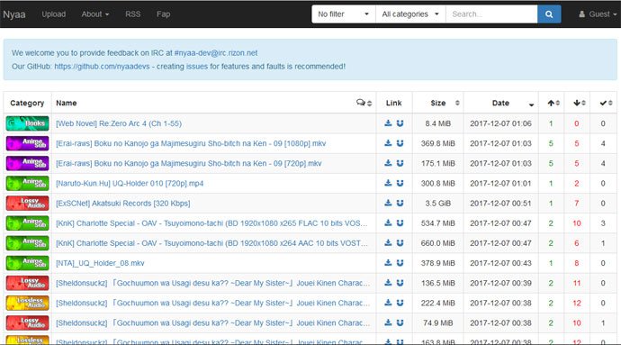Viewport: 621px width, 345px height.
Task: Open KnK Charlotte Special x265 FLAC page
Action: click(x=211, y=223)
